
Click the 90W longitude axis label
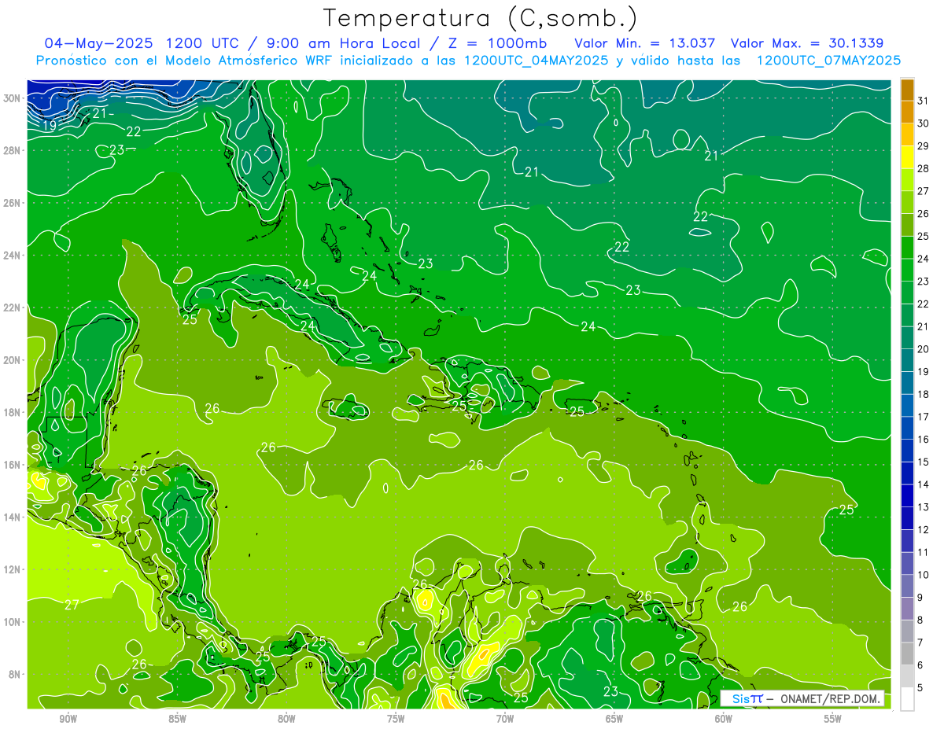pos(68,719)
